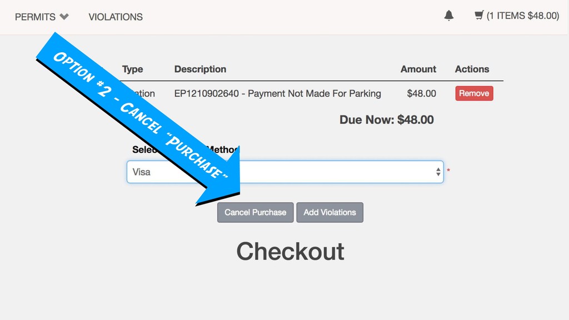Remove the parking violation from cart

pos(474,93)
